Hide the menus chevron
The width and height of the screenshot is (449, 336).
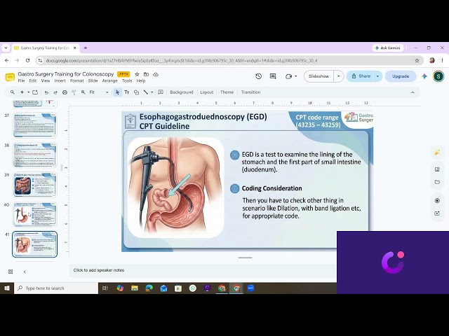coord(413,92)
